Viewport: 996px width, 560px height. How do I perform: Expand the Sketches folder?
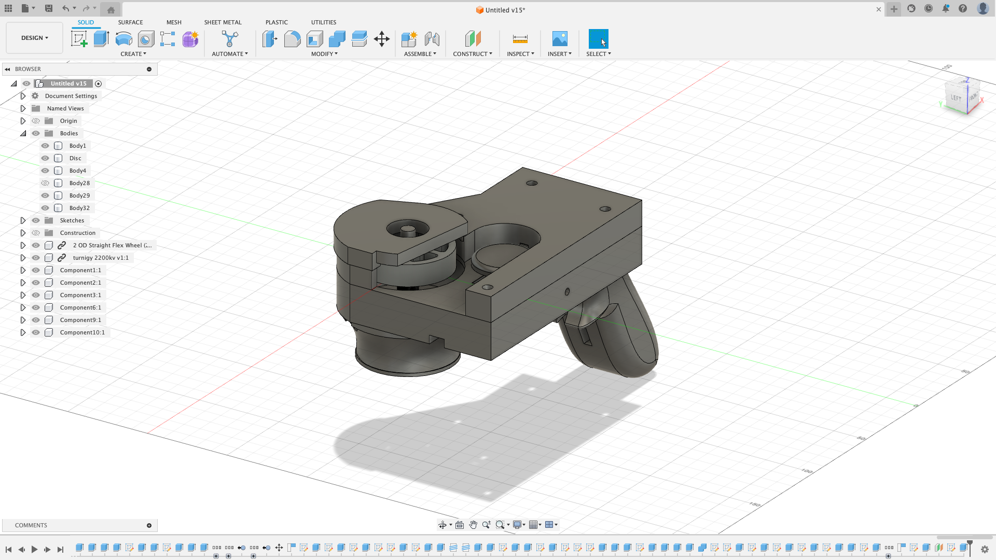click(23, 220)
